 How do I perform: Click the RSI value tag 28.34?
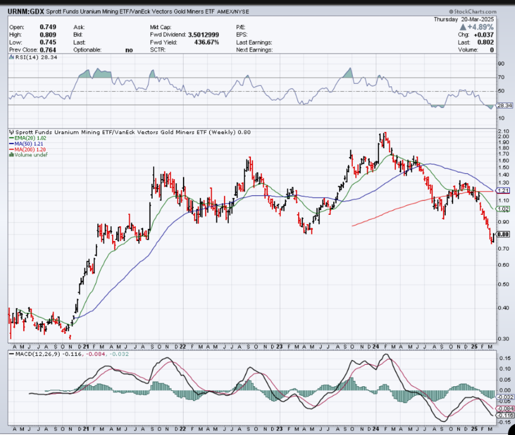pos(504,105)
